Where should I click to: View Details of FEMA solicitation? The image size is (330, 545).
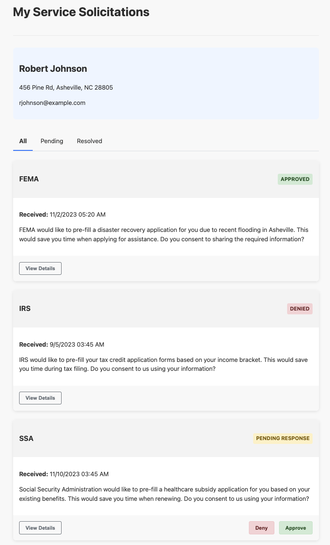(x=40, y=268)
